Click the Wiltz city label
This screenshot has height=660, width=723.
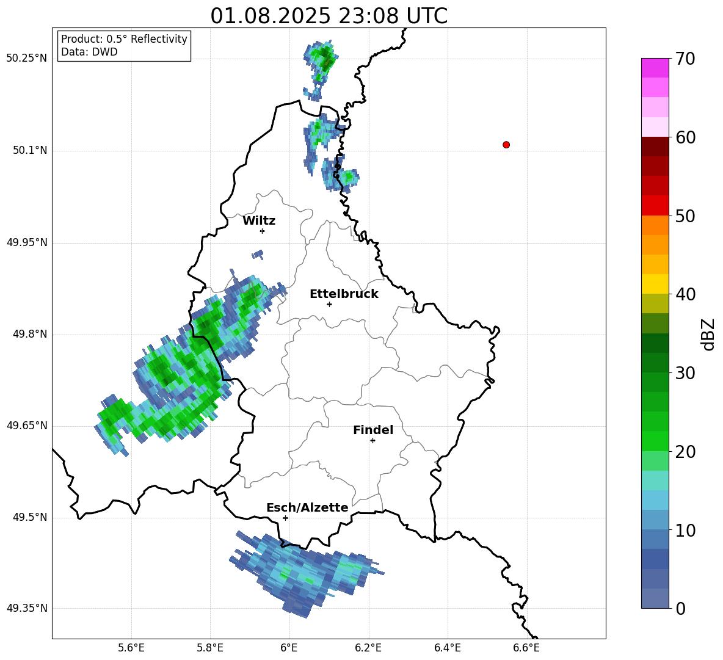(x=259, y=221)
